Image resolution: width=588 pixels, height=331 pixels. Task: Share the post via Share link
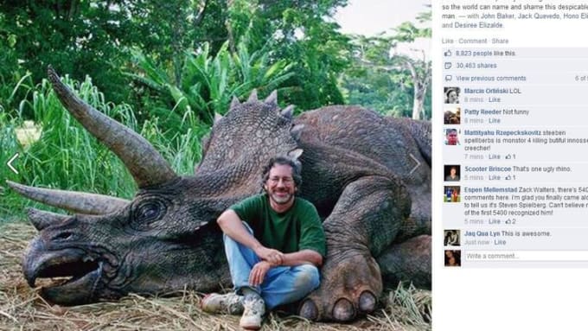click(x=500, y=41)
